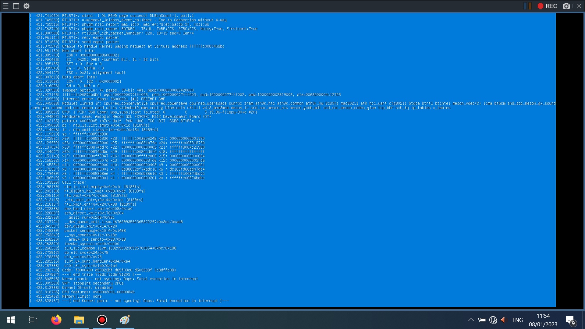The height and width of the screenshot is (329, 585).
Task: Open File Explorer from the taskbar
Action: (79, 320)
